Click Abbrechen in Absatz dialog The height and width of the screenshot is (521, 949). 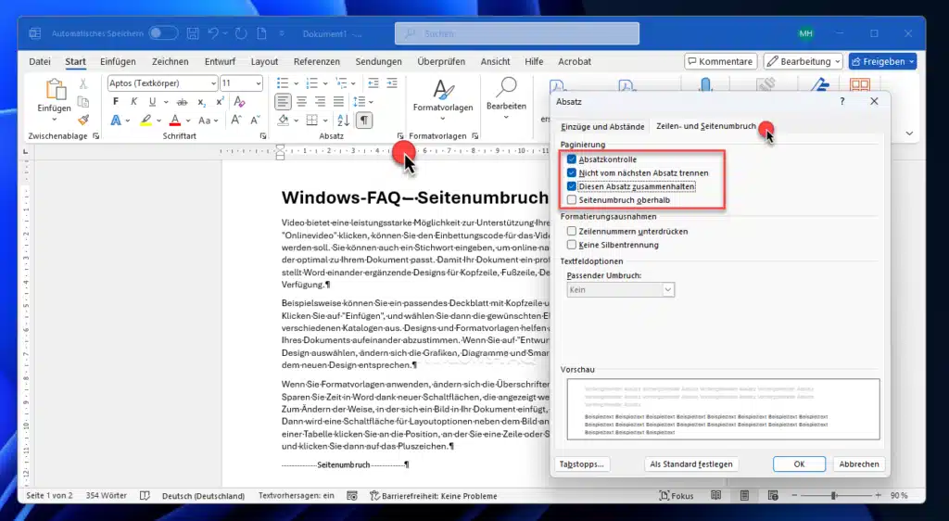coord(859,464)
